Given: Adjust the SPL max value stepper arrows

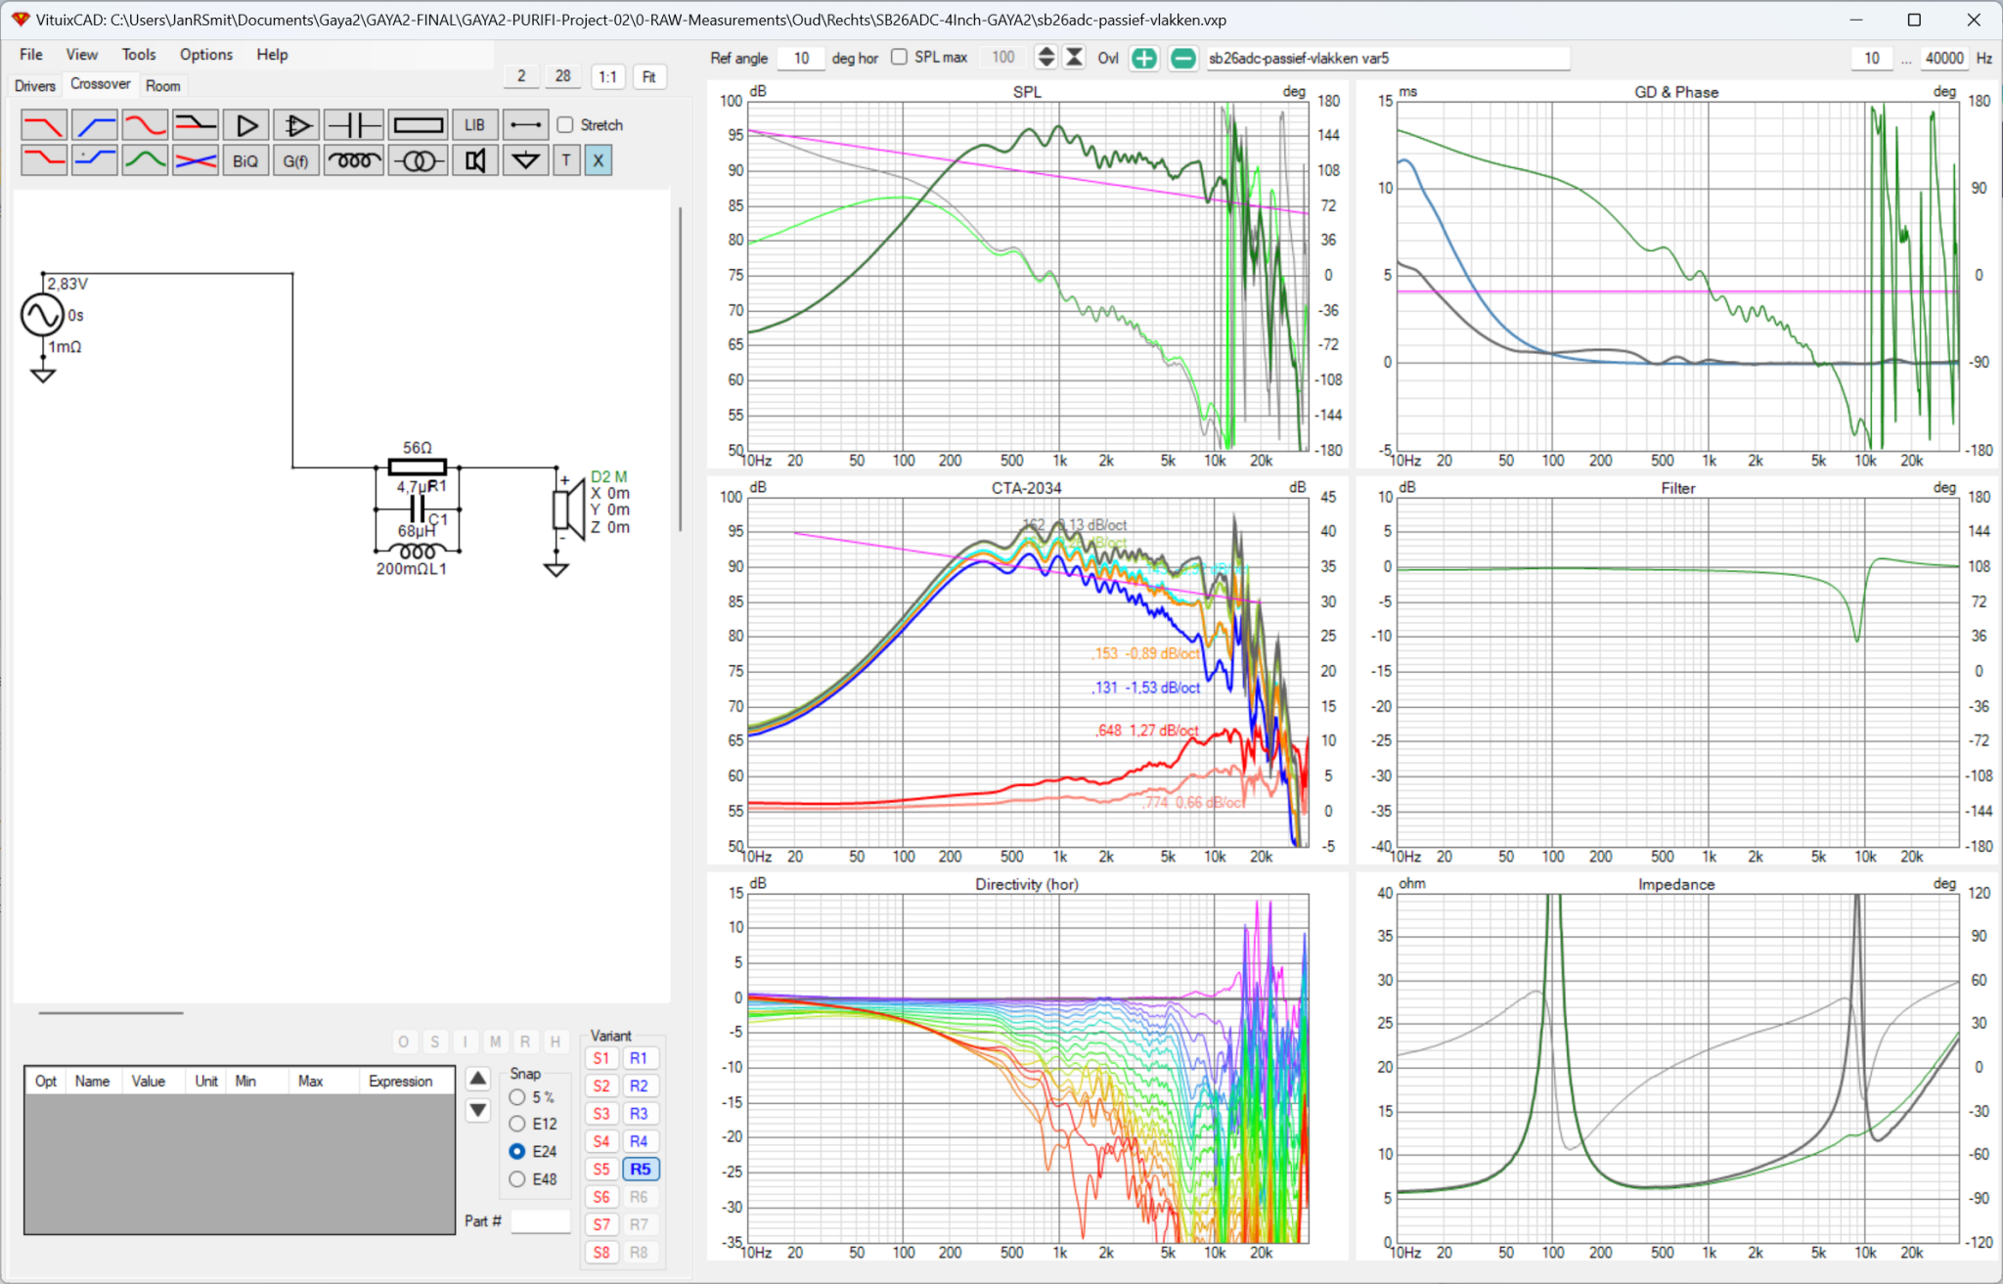Looking at the screenshot, I should [1046, 58].
